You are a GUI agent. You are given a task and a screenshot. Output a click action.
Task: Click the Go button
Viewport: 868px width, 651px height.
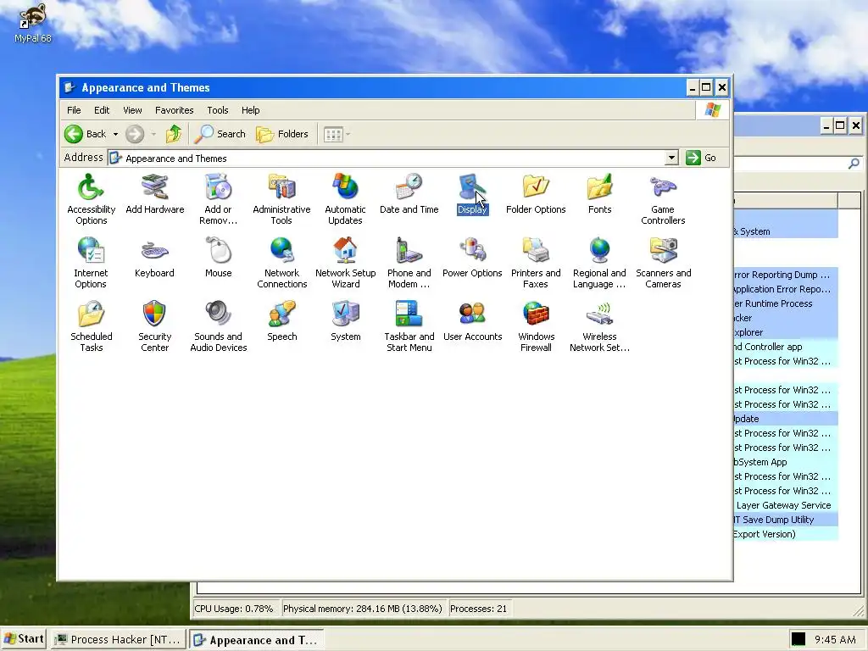point(701,158)
